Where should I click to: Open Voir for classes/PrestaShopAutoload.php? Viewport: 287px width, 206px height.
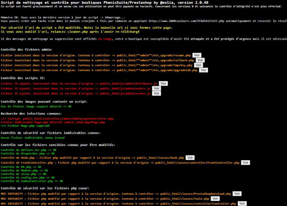click(237, 194)
